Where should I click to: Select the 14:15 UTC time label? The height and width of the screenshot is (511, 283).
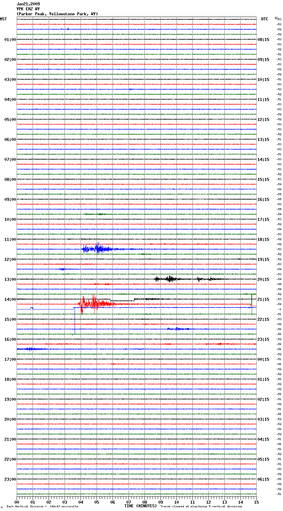(263, 160)
